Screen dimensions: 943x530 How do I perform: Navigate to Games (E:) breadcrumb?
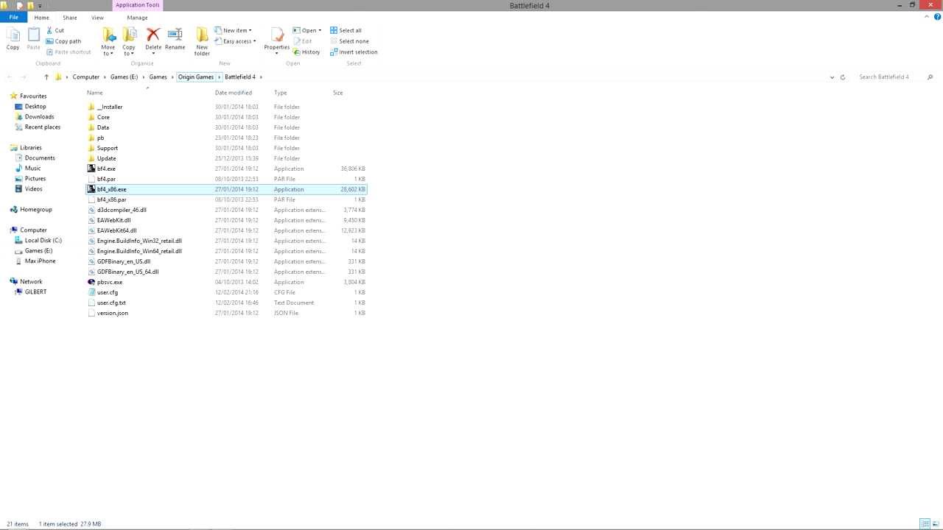pos(125,77)
